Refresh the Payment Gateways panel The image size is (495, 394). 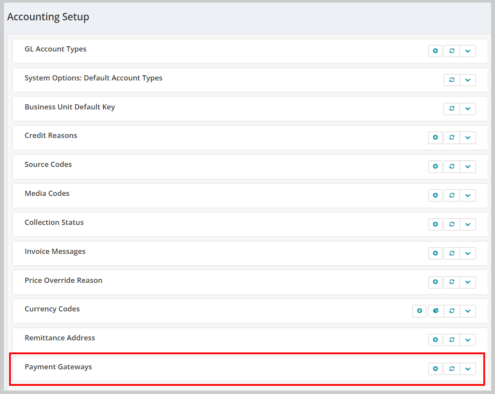[x=452, y=369]
